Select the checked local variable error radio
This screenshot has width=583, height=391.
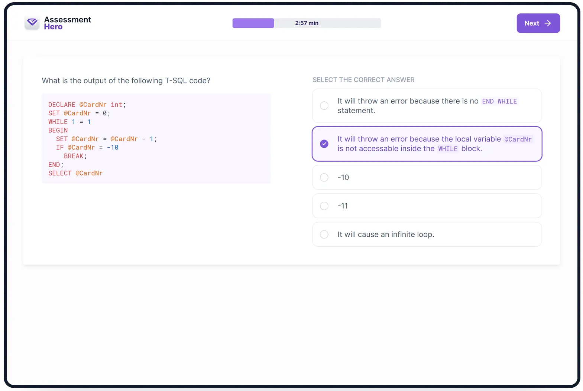(x=324, y=144)
